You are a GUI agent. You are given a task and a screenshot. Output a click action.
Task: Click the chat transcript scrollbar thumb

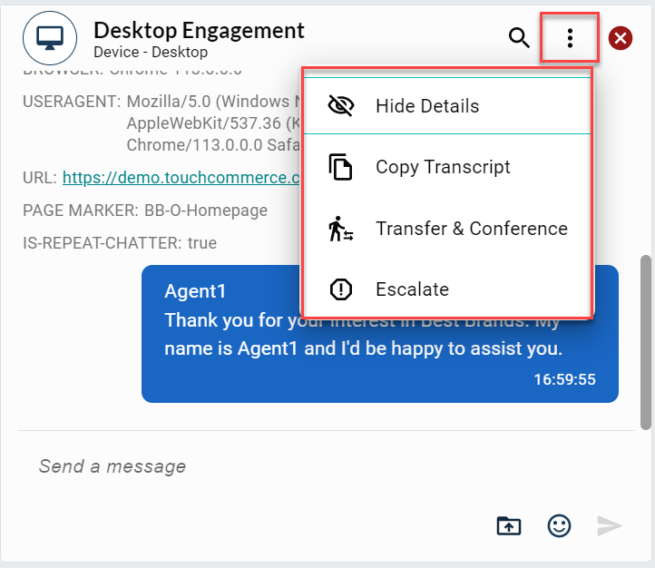pos(645,347)
